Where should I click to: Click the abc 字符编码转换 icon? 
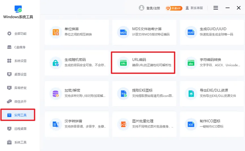click(191, 63)
